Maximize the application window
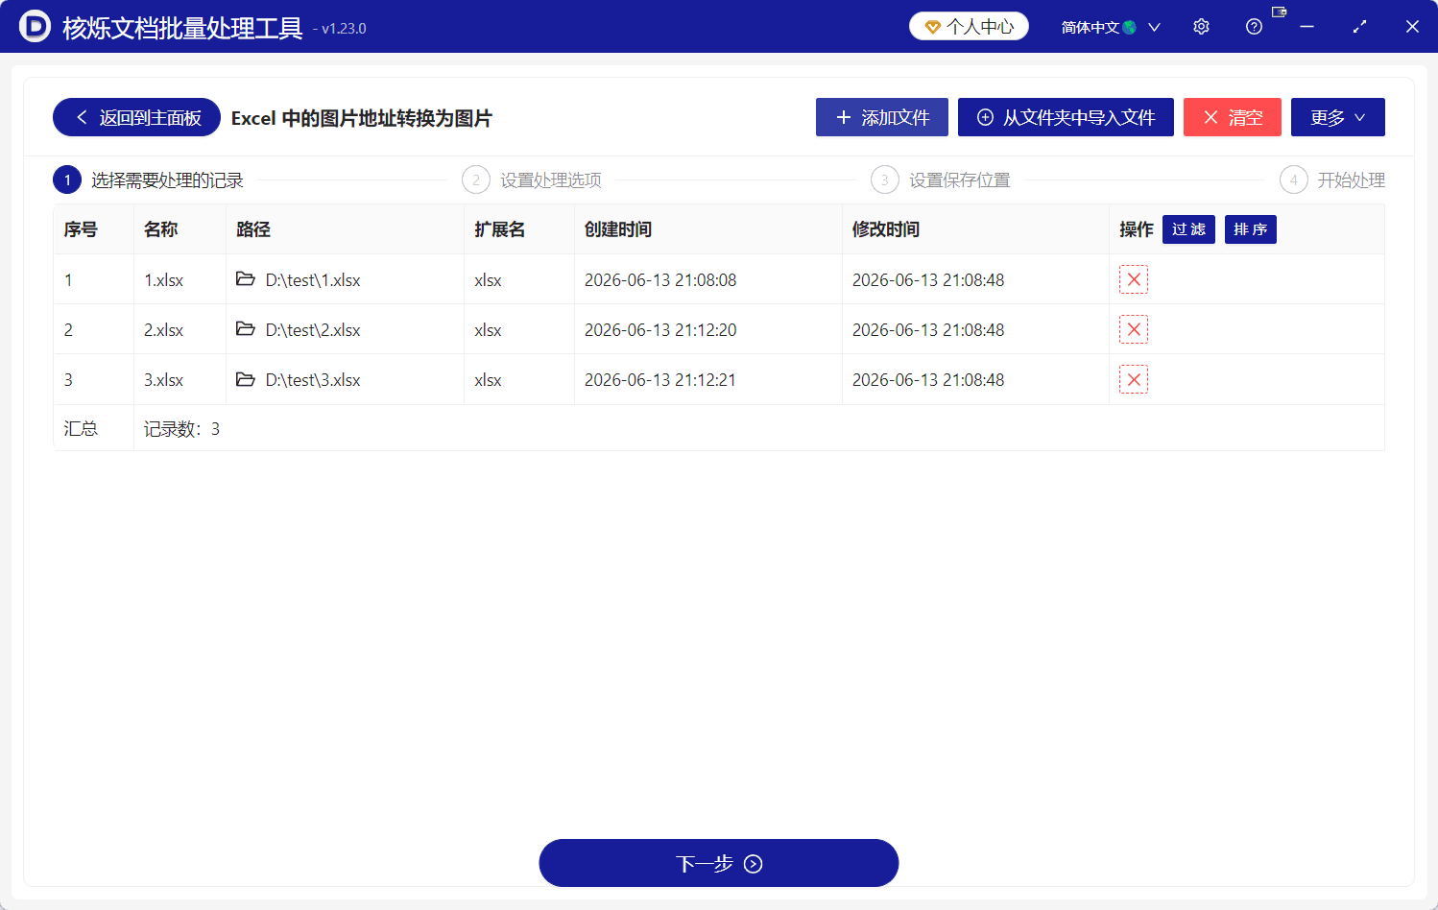 1359,27
